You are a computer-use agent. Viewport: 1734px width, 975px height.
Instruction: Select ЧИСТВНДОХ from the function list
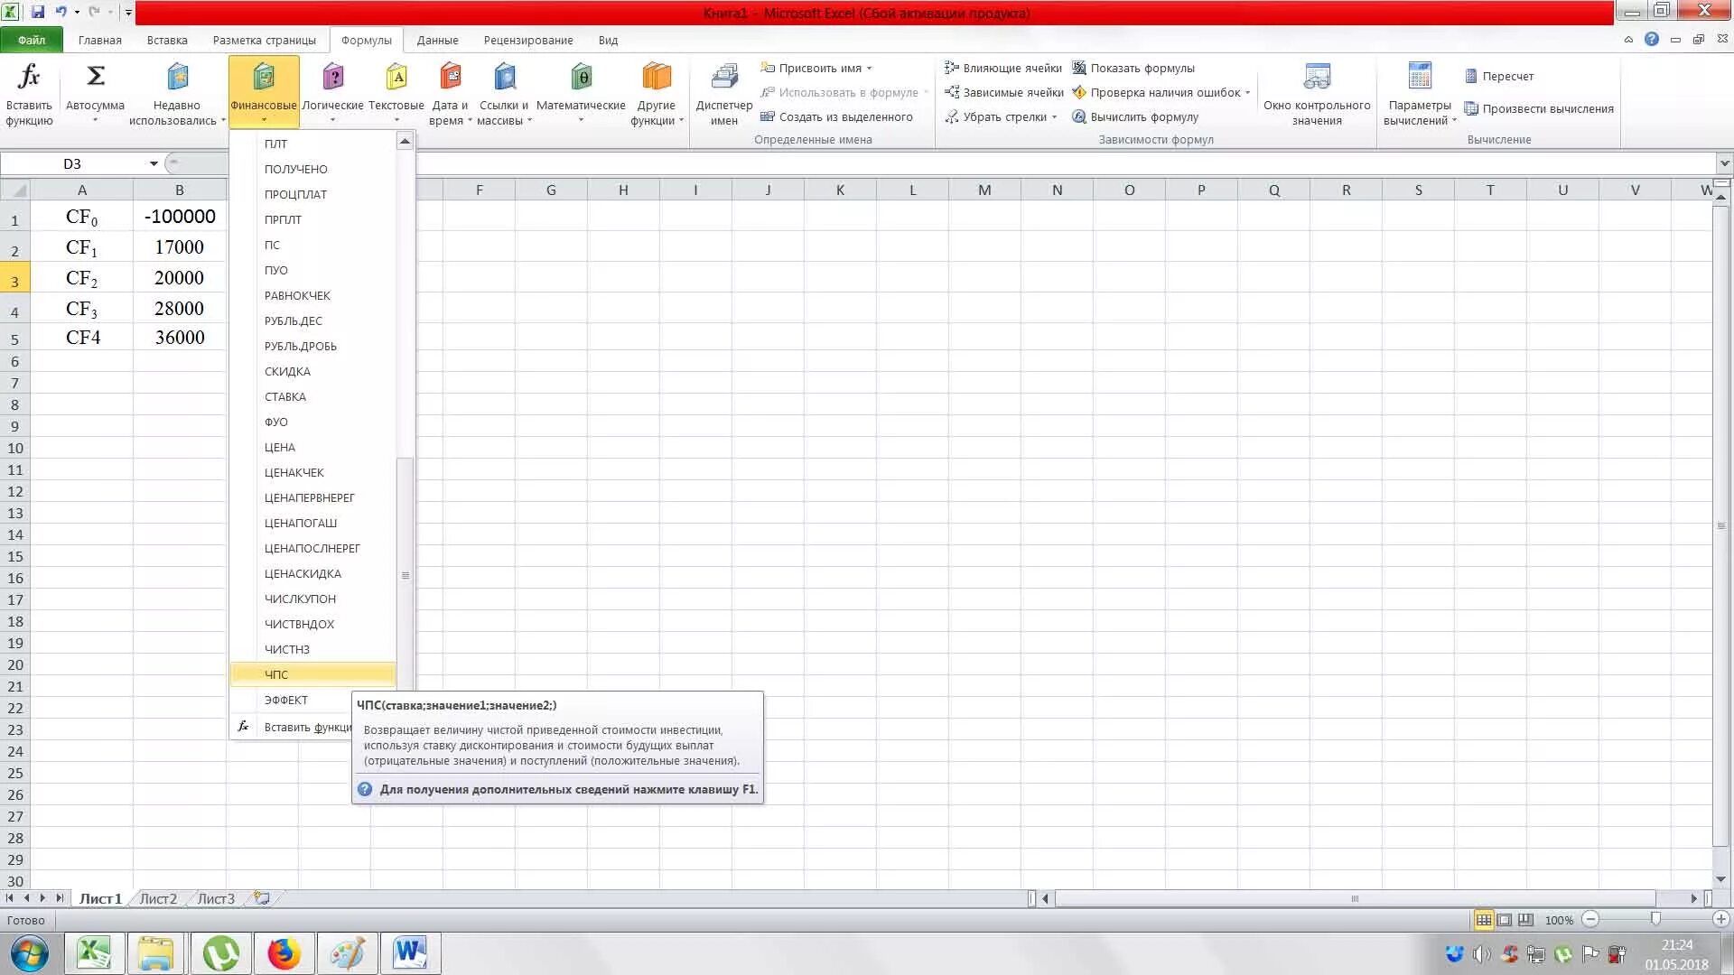(x=299, y=624)
